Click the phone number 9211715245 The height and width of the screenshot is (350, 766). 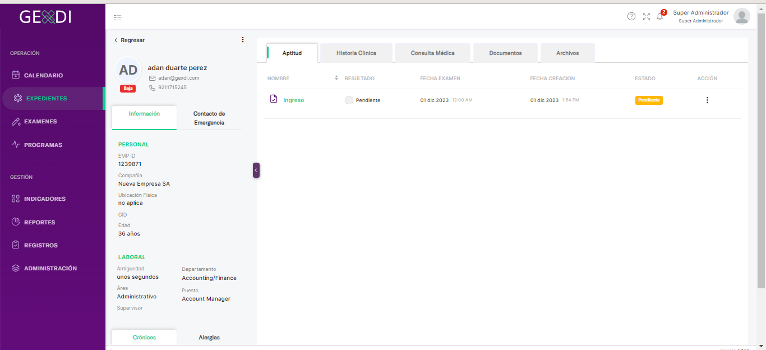pyautogui.click(x=172, y=87)
